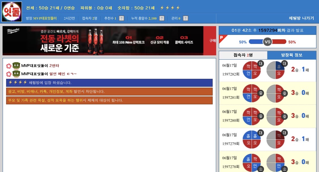Click chat message text 2연타
Image resolution: width=319 pixels, height=172 pixels.
click(x=54, y=66)
